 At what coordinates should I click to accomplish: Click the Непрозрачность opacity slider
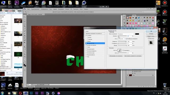click(122, 36)
